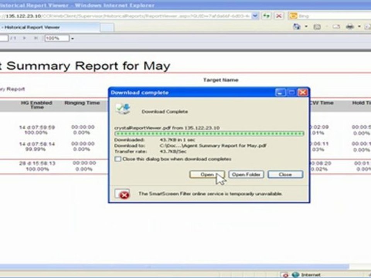Click the Home toolbar icon
371x278 pixels.
pyautogui.click(x=296, y=27)
